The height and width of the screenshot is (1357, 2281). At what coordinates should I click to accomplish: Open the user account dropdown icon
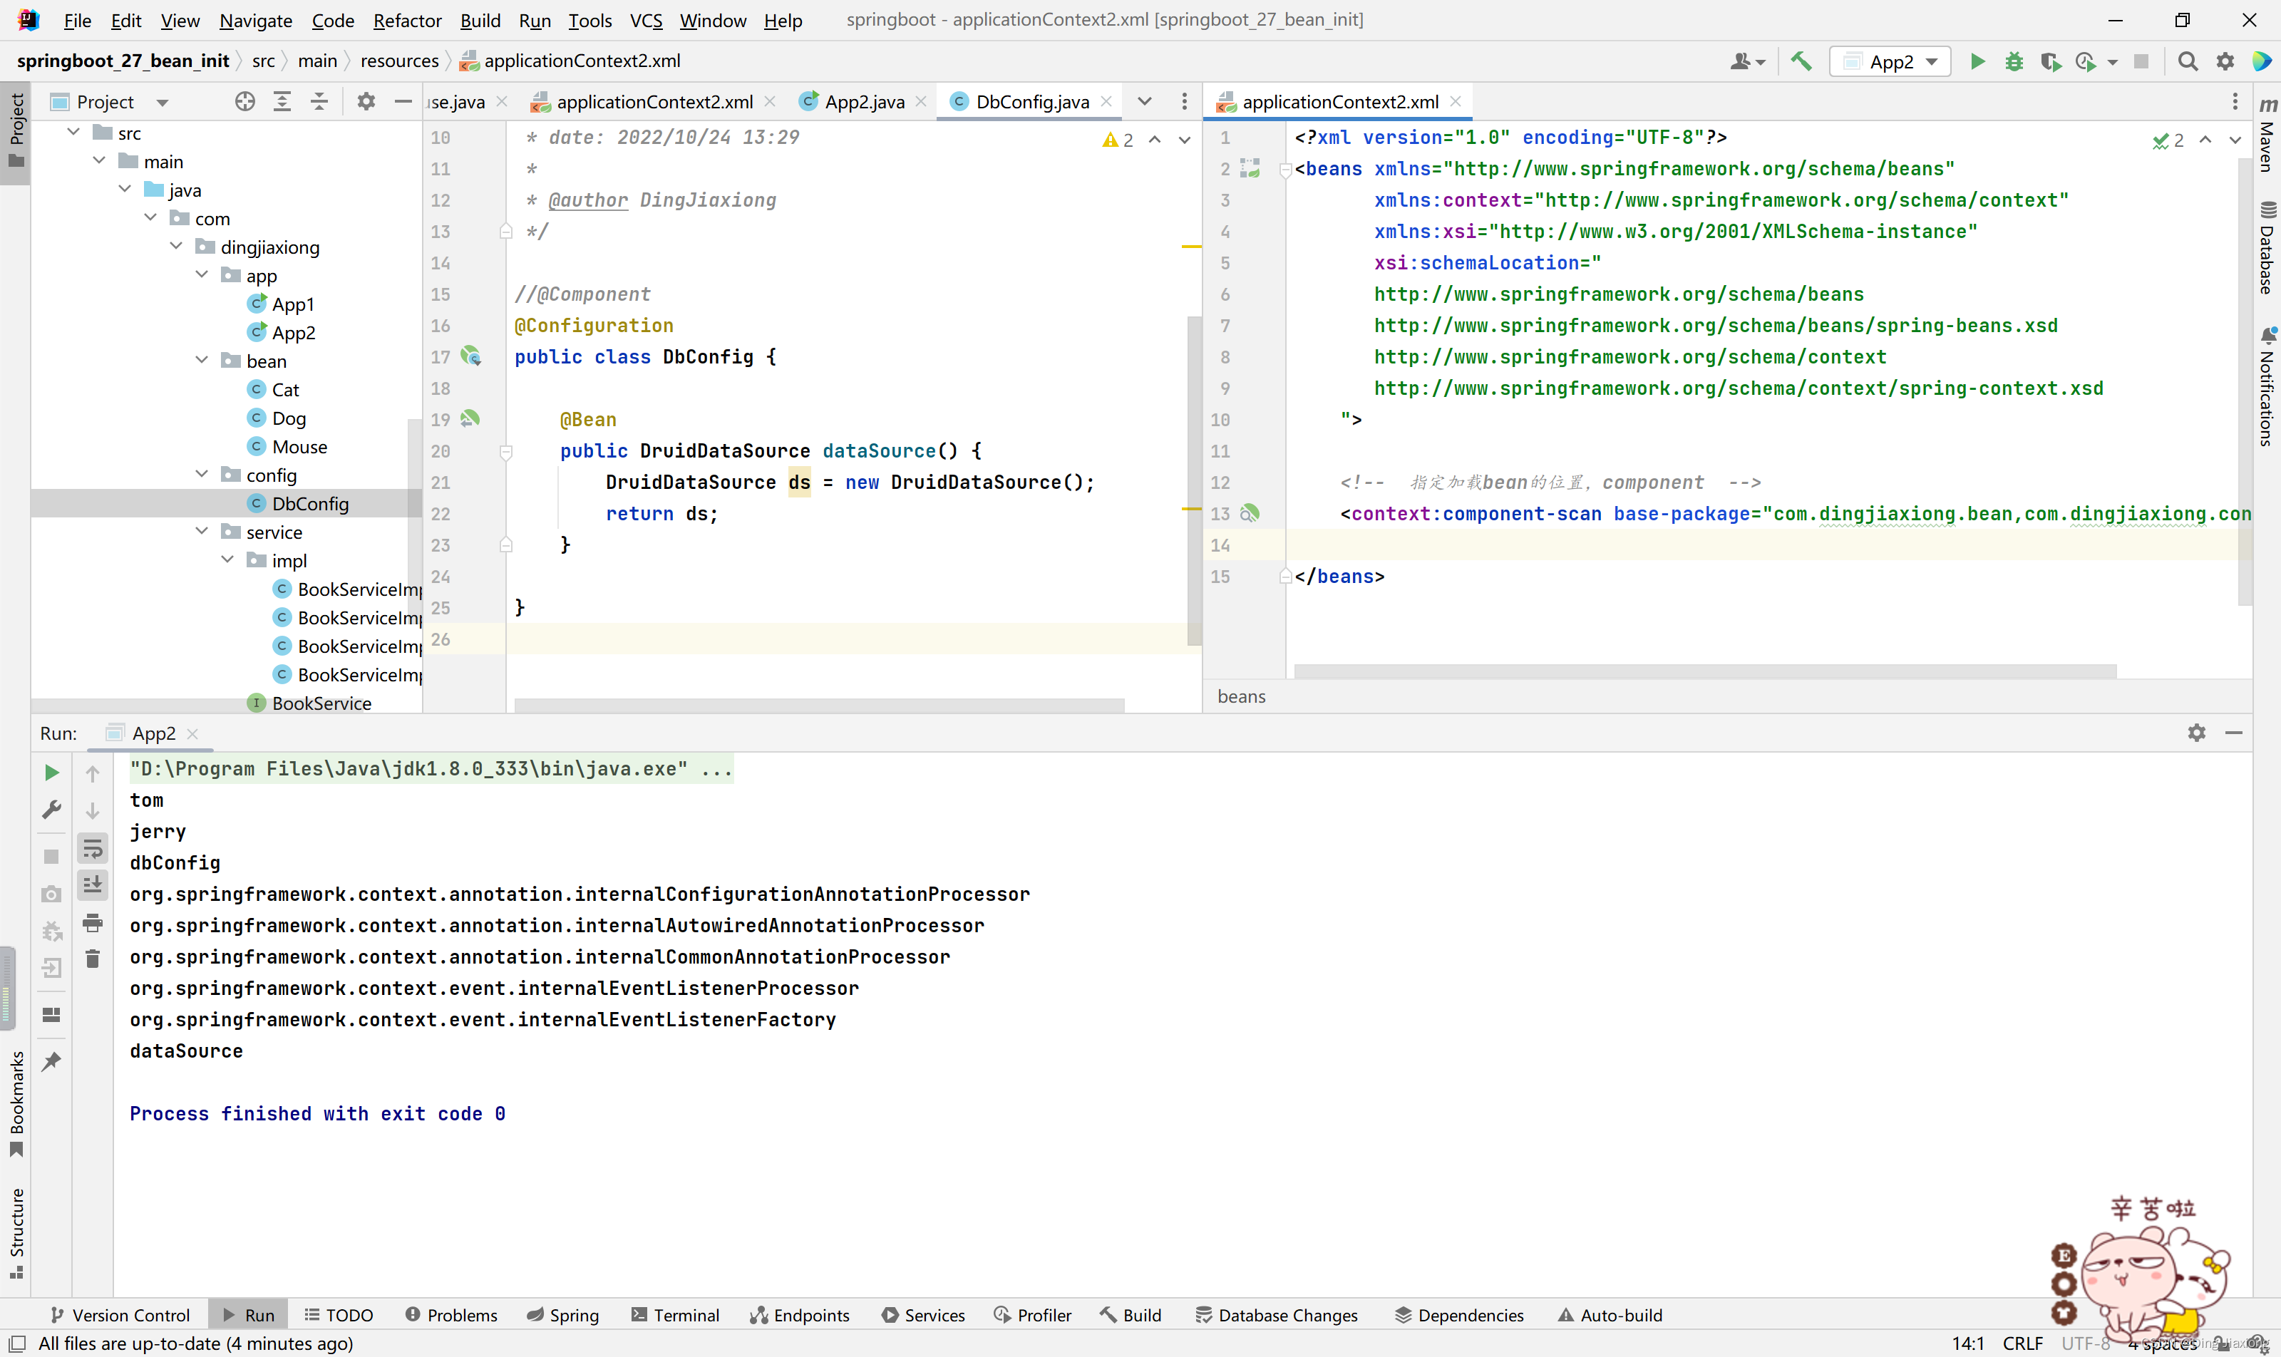click(x=1747, y=61)
